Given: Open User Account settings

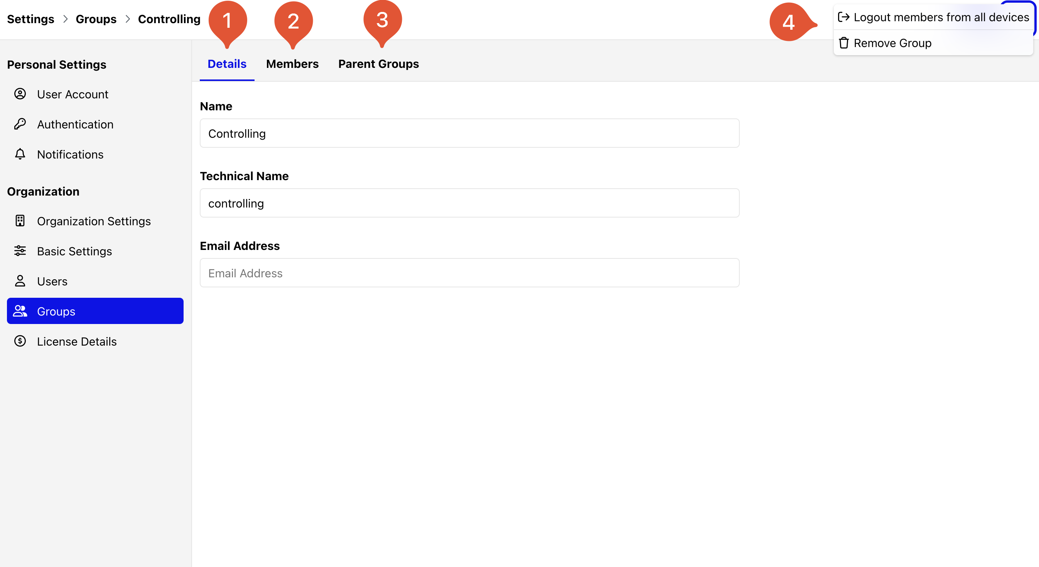Looking at the screenshot, I should tap(95, 94).
